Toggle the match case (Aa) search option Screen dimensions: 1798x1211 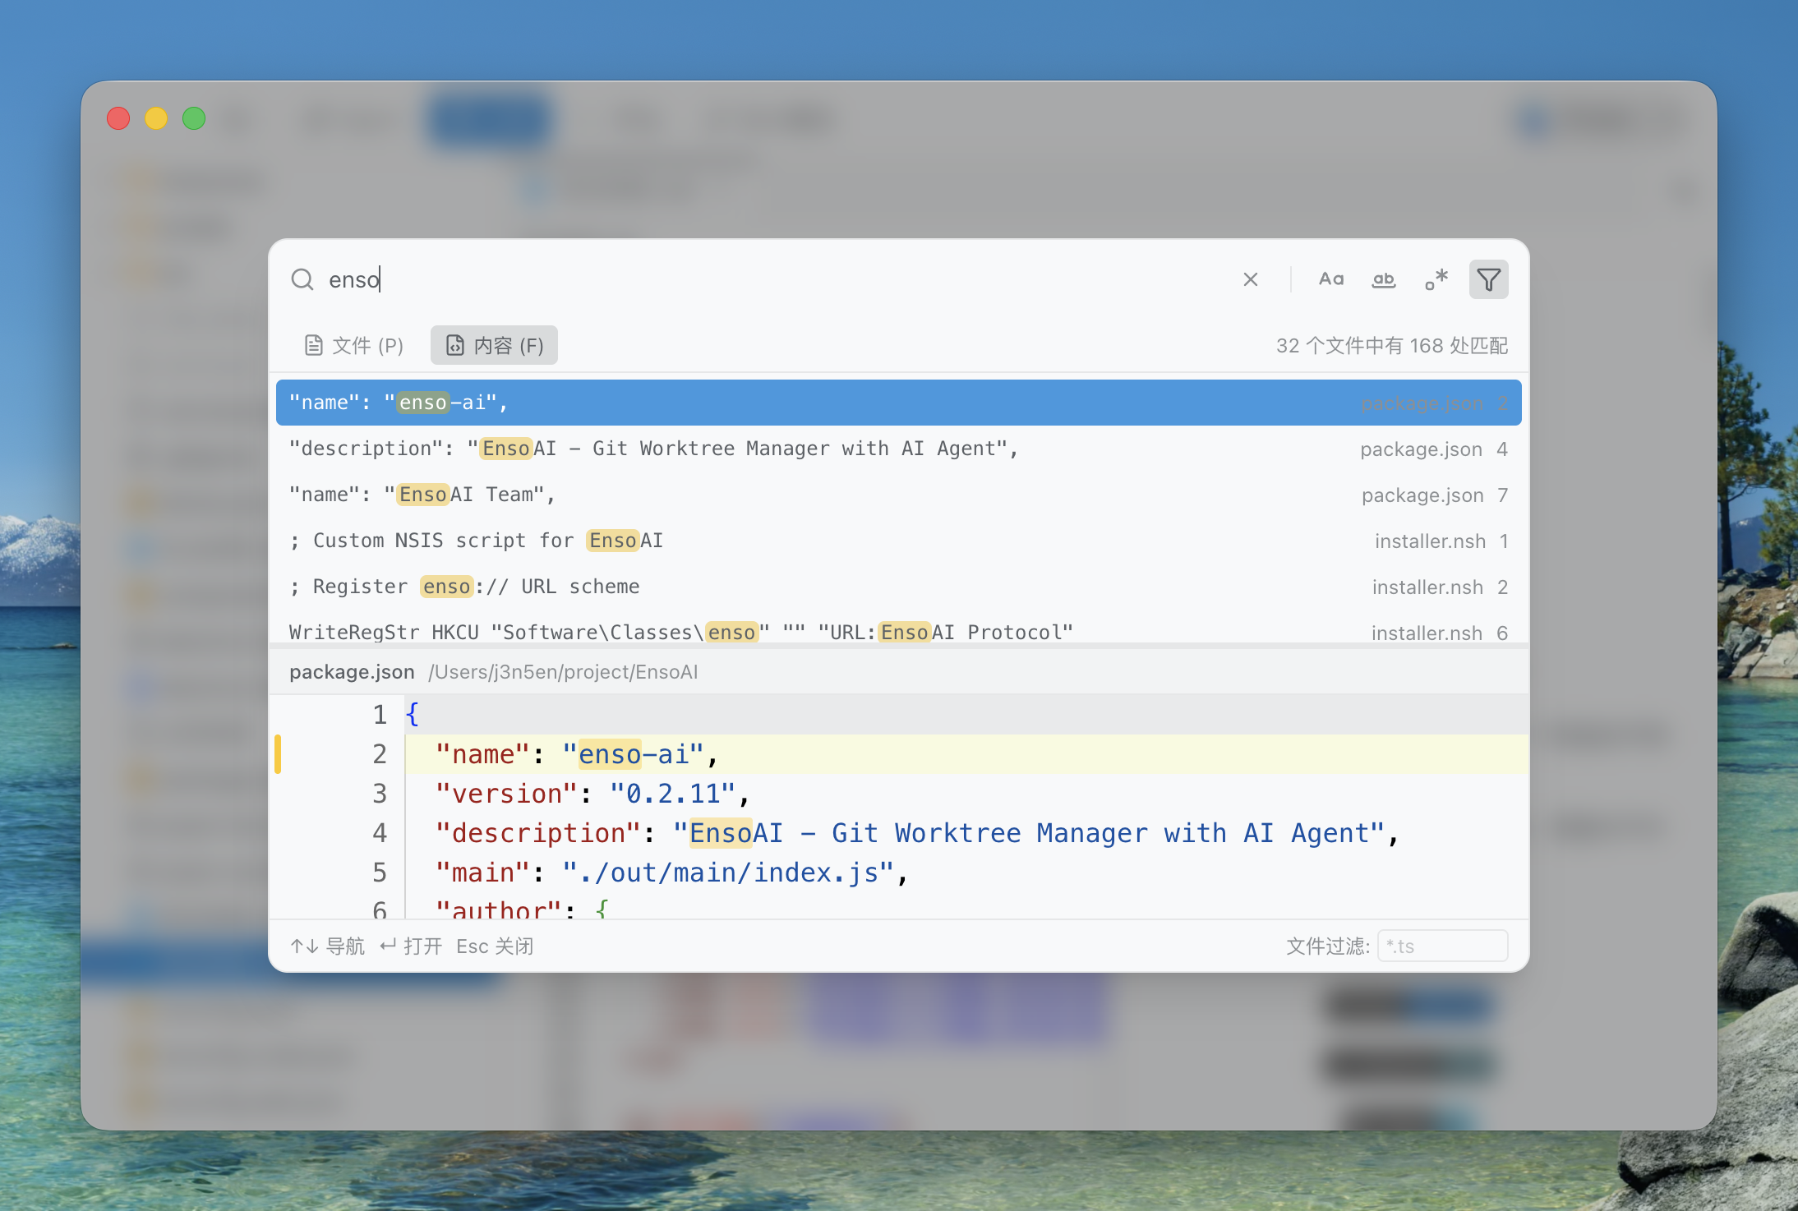click(1331, 279)
